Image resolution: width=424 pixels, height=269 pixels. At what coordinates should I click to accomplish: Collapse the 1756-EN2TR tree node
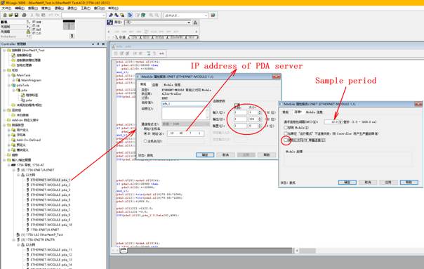(x=14, y=240)
